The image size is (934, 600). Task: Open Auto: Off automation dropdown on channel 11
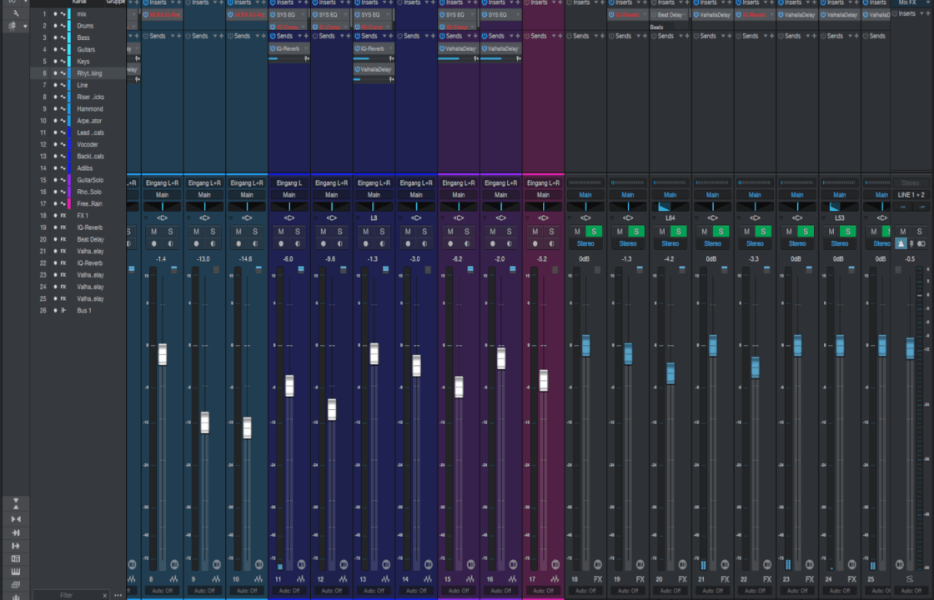tap(289, 590)
